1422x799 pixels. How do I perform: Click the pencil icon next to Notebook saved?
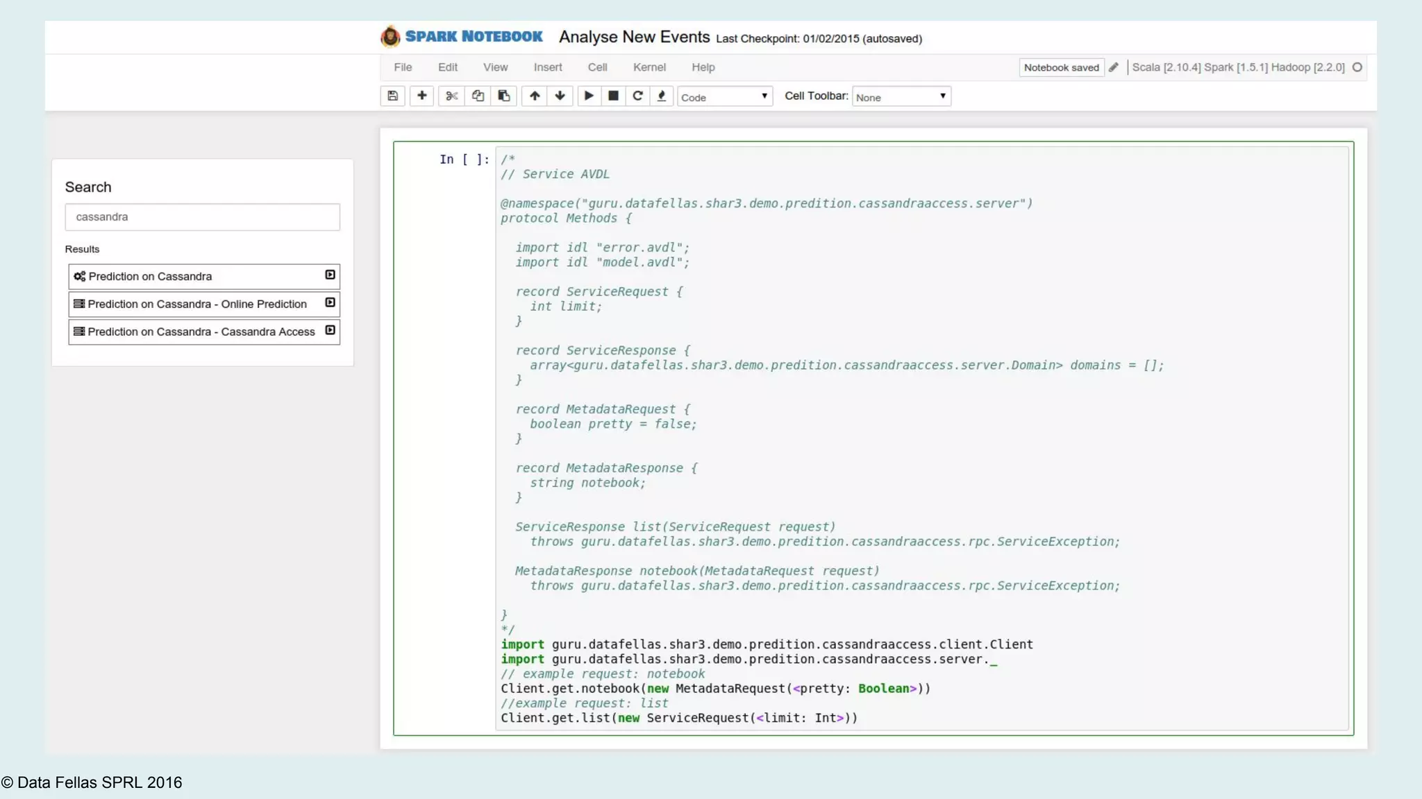point(1114,67)
